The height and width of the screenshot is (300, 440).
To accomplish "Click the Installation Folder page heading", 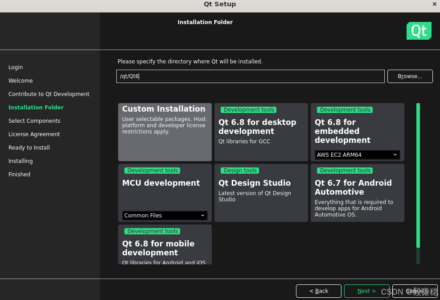I will click(x=205, y=22).
